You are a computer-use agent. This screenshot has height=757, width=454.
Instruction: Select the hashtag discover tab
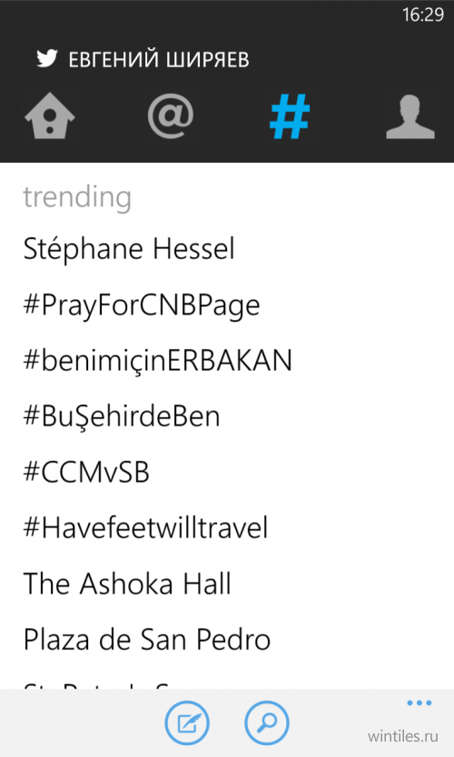pos(290,116)
